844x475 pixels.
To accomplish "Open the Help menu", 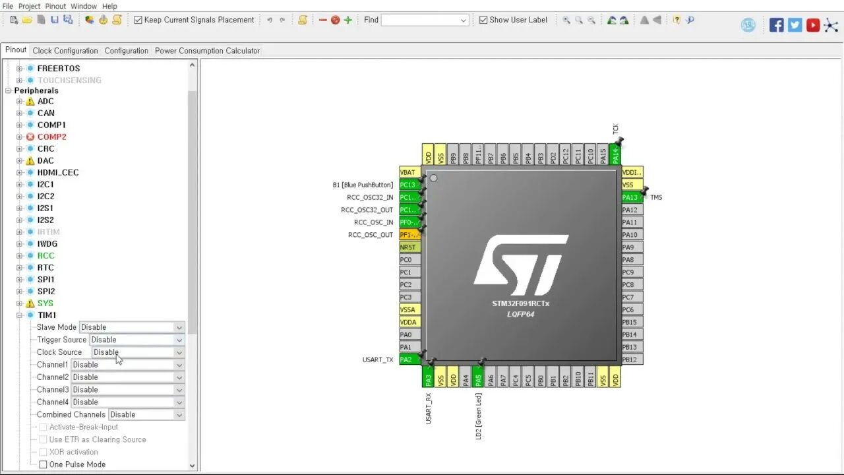I will coord(109,6).
